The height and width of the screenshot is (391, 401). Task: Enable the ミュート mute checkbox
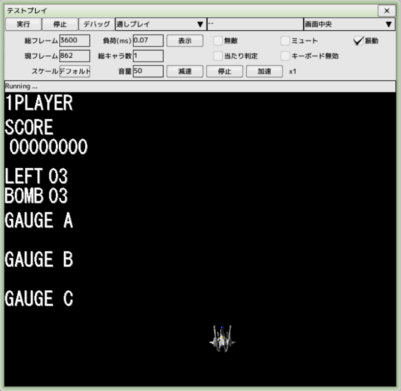tap(285, 41)
